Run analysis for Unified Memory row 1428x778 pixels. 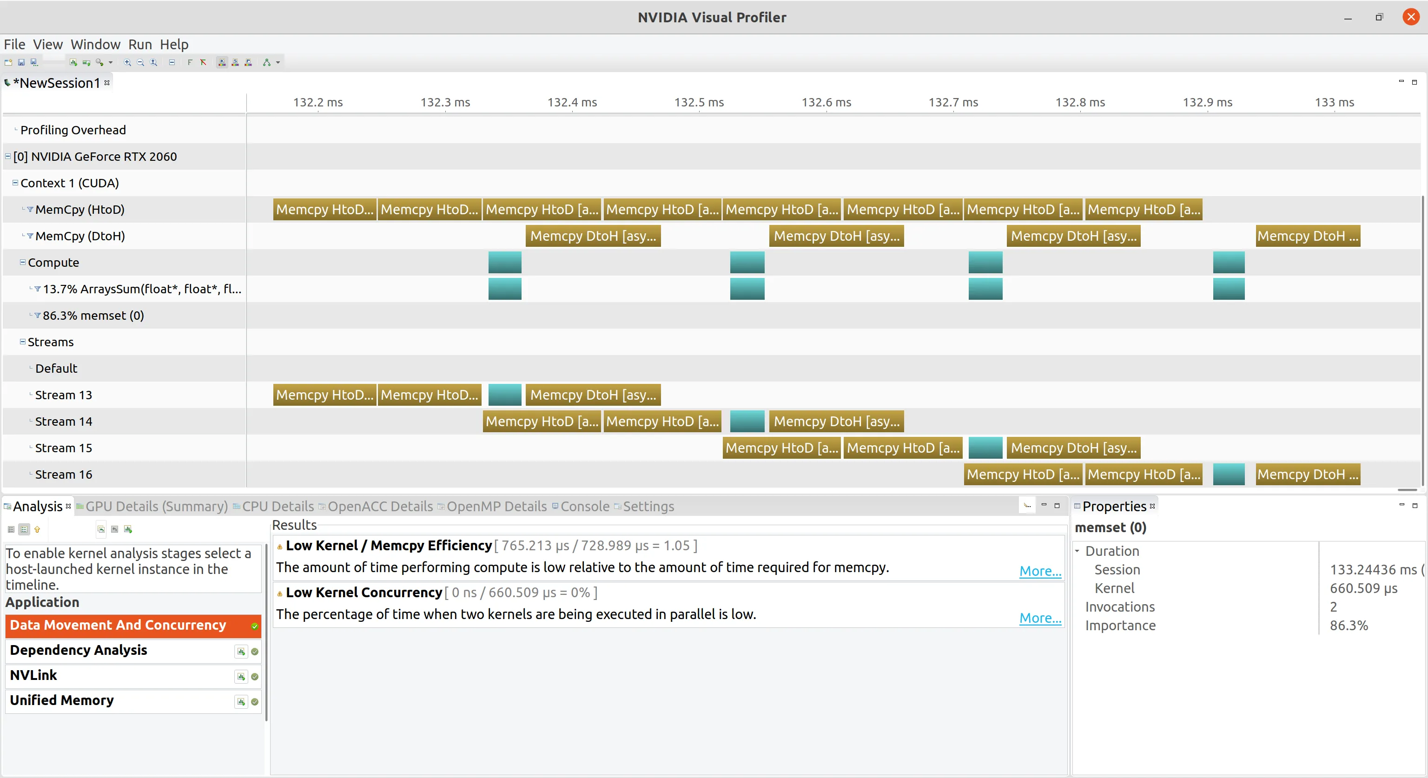pos(241,702)
